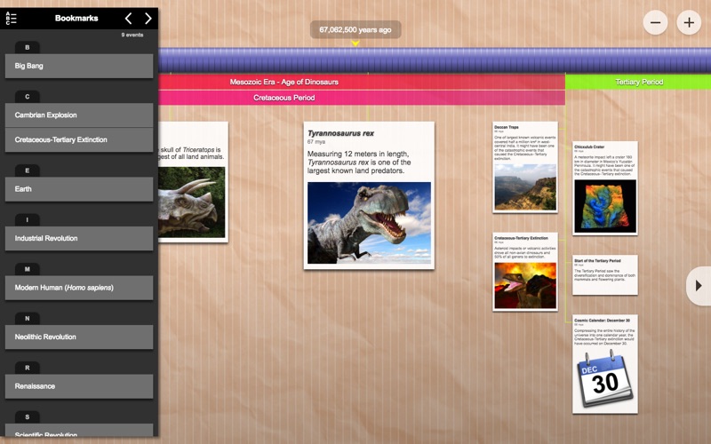
Task: Click the R section letter header
Action: (28, 368)
